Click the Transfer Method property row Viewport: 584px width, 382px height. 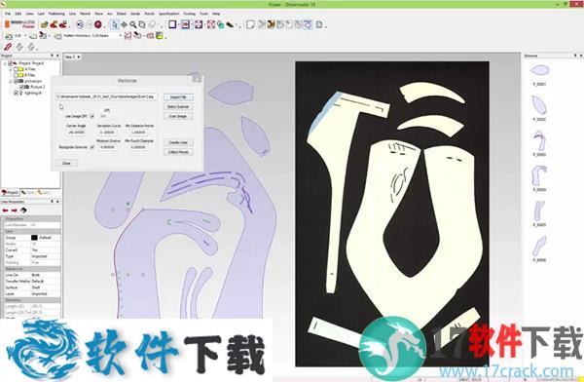tap(32, 282)
